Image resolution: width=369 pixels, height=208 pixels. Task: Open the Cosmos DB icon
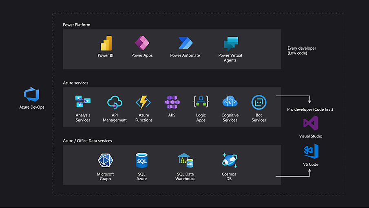click(229, 160)
